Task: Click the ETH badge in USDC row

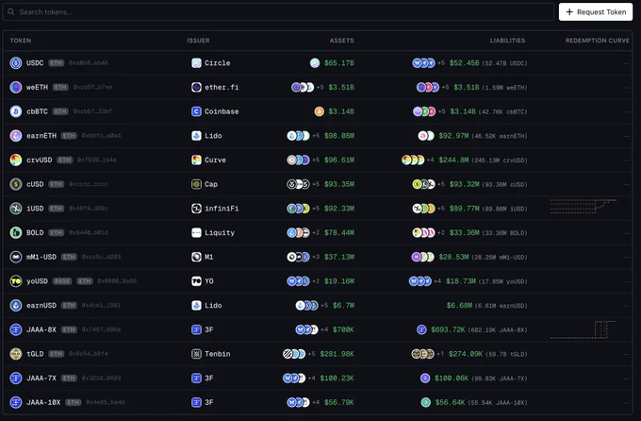Action: click(x=56, y=63)
